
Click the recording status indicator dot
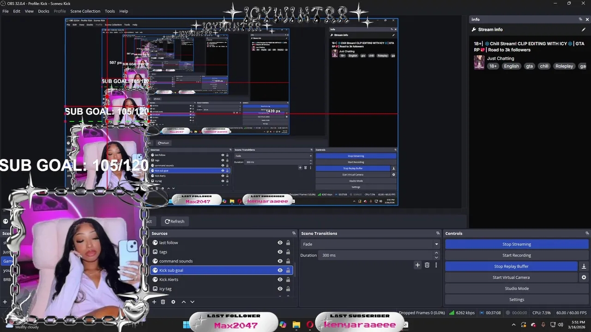point(507,313)
